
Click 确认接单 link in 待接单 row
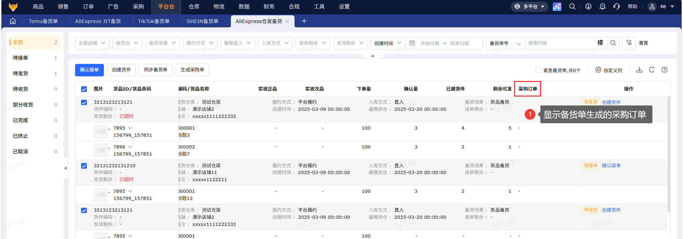(x=611, y=165)
